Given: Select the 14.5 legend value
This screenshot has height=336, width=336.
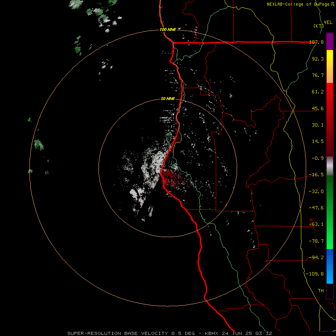Looking at the screenshot, I should (318, 141).
